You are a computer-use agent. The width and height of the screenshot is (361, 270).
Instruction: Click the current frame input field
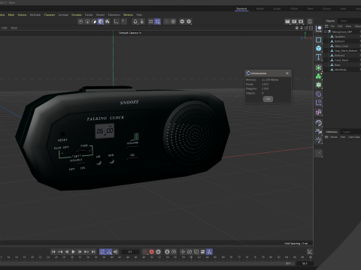[x=130, y=252]
